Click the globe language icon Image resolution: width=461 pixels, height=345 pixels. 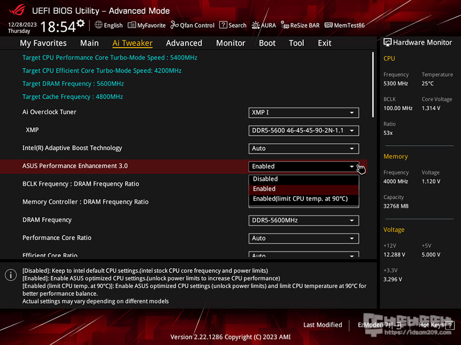98,25
